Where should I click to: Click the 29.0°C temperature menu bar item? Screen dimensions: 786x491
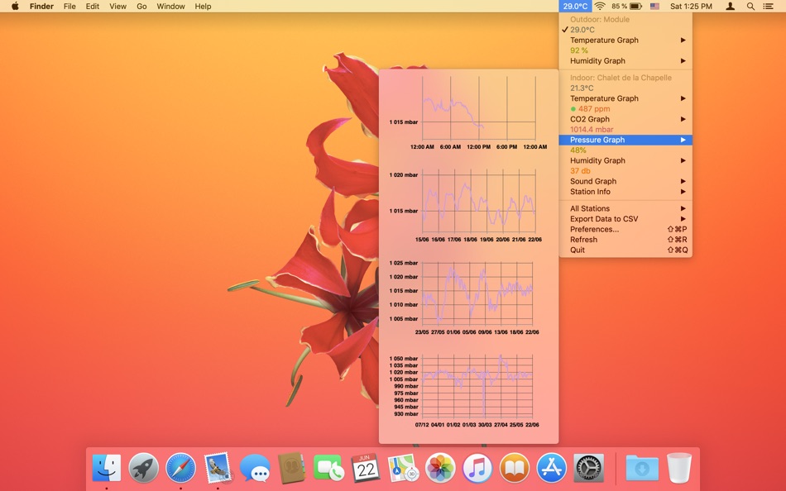point(575,6)
